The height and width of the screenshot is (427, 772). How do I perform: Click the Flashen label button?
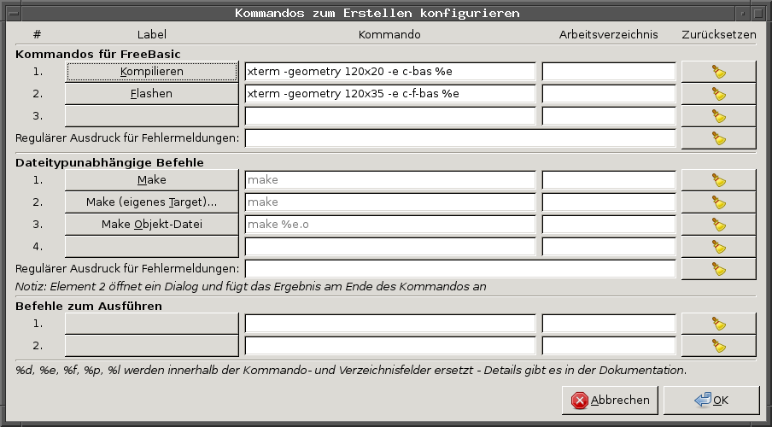pos(152,94)
